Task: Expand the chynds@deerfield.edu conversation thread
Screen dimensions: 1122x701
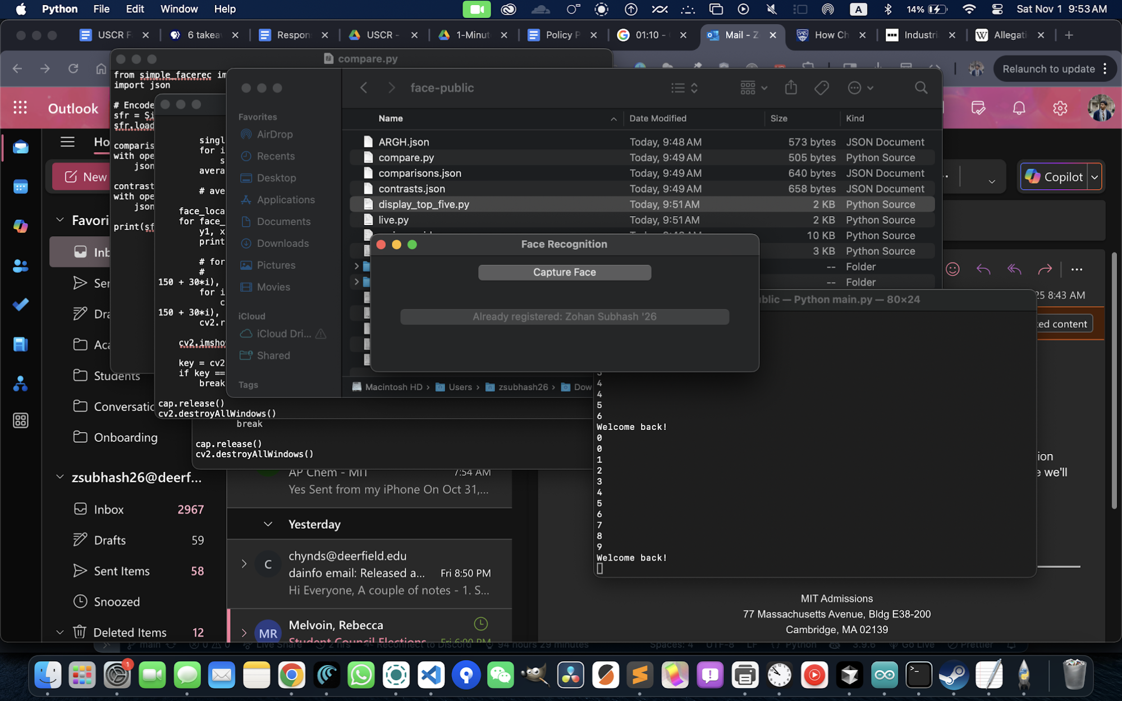Action: click(x=244, y=563)
